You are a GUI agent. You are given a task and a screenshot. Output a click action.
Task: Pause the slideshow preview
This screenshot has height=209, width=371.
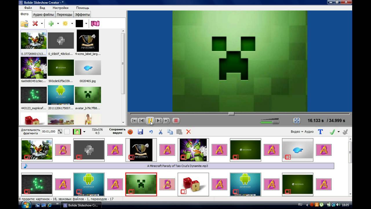pyautogui.click(x=150, y=120)
